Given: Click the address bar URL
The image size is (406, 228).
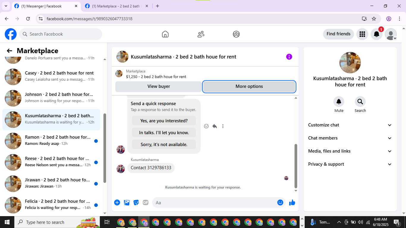Looking at the screenshot, I should (x=89, y=19).
